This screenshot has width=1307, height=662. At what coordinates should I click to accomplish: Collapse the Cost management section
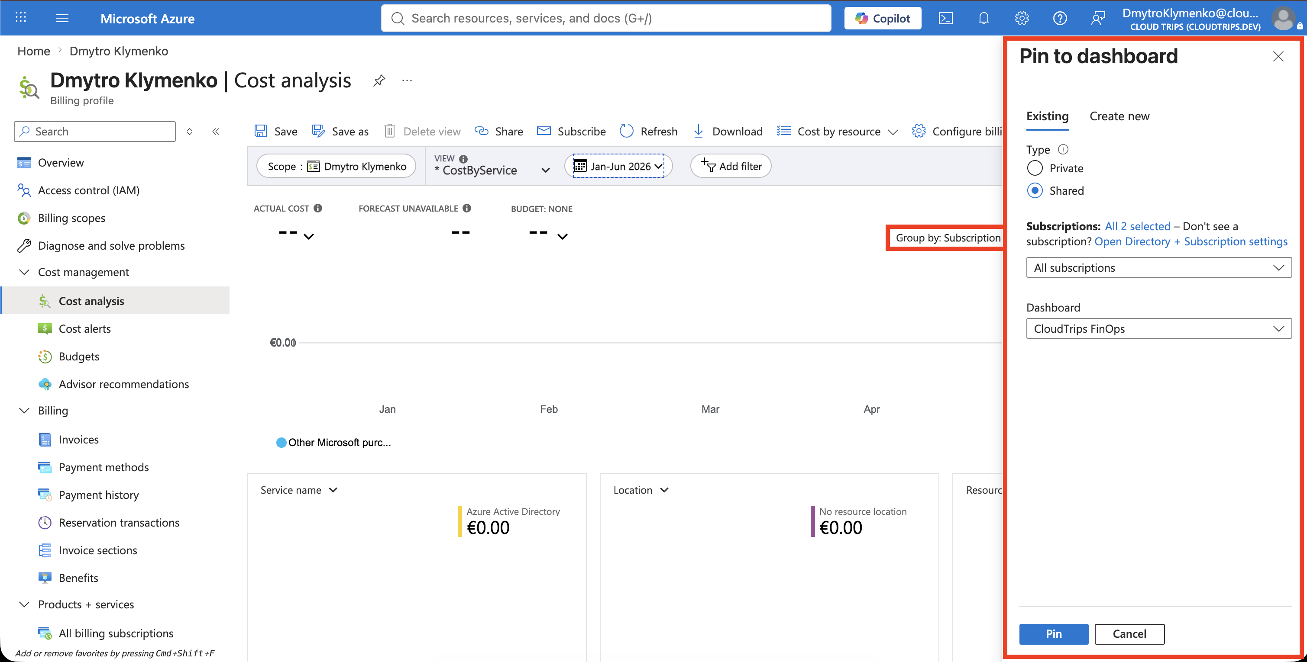[24, 272]
